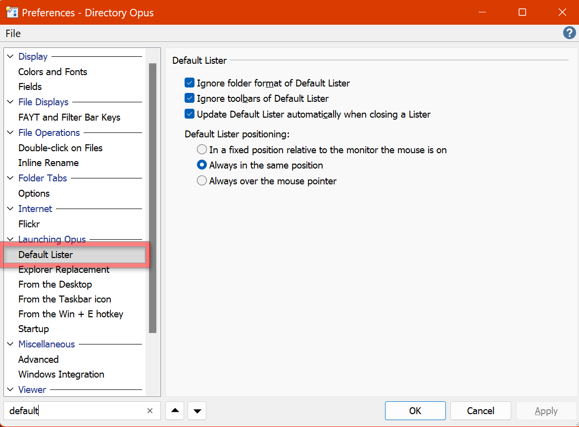
Task: Uncheck Ignore toolbars of Default Lister
Action: [190, 98]
